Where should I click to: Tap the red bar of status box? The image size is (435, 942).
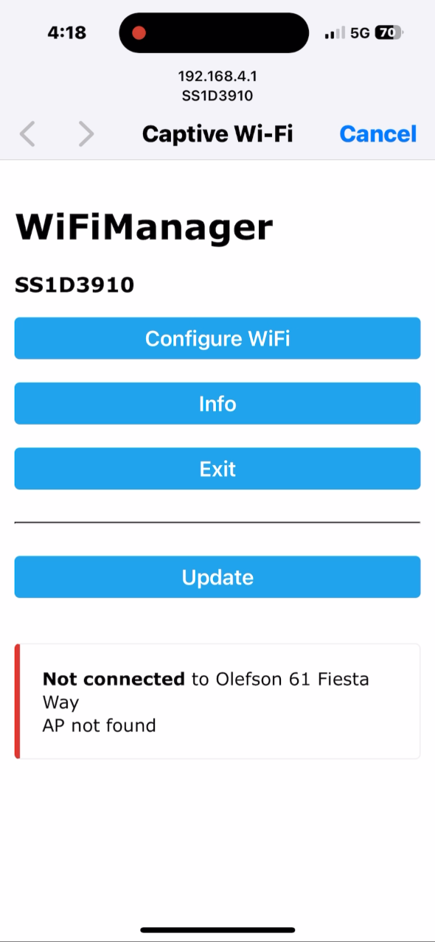(17, 701)
